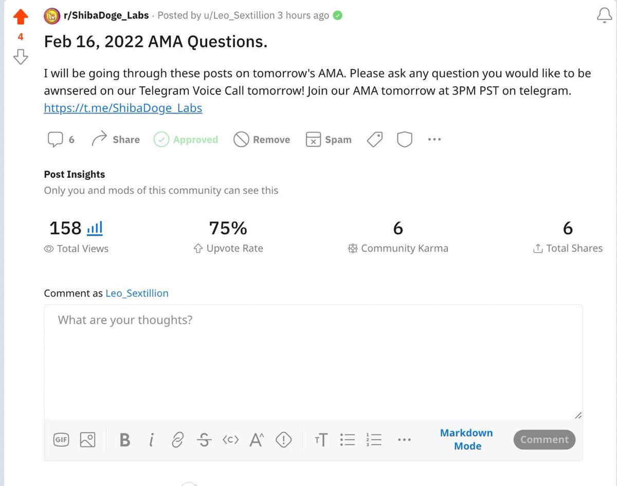Click the shield distinguish icon

[x=405, y=139]
